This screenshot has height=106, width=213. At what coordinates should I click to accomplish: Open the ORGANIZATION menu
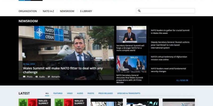(x=28, y=11)
